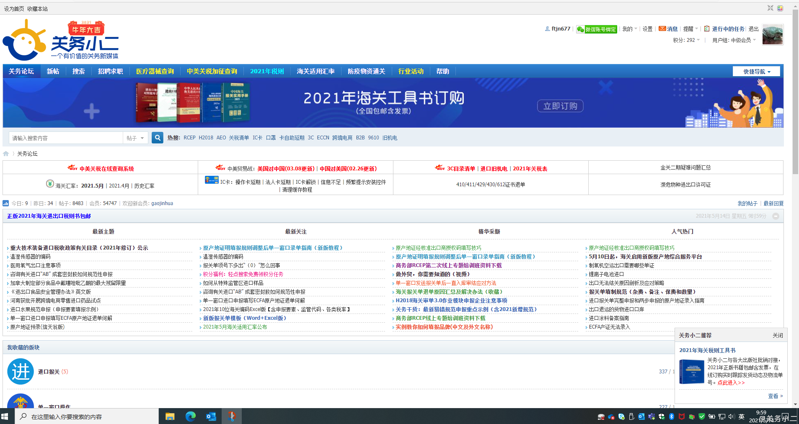Click the page vertical scrollbar thumb
The width and height of the screenshot is (799, 424).
[795, 92]
